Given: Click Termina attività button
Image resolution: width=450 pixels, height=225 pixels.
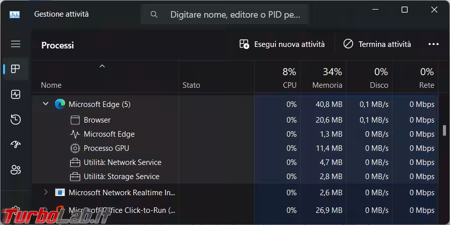Looking at the screenshot, I should (x=377, y=44).
